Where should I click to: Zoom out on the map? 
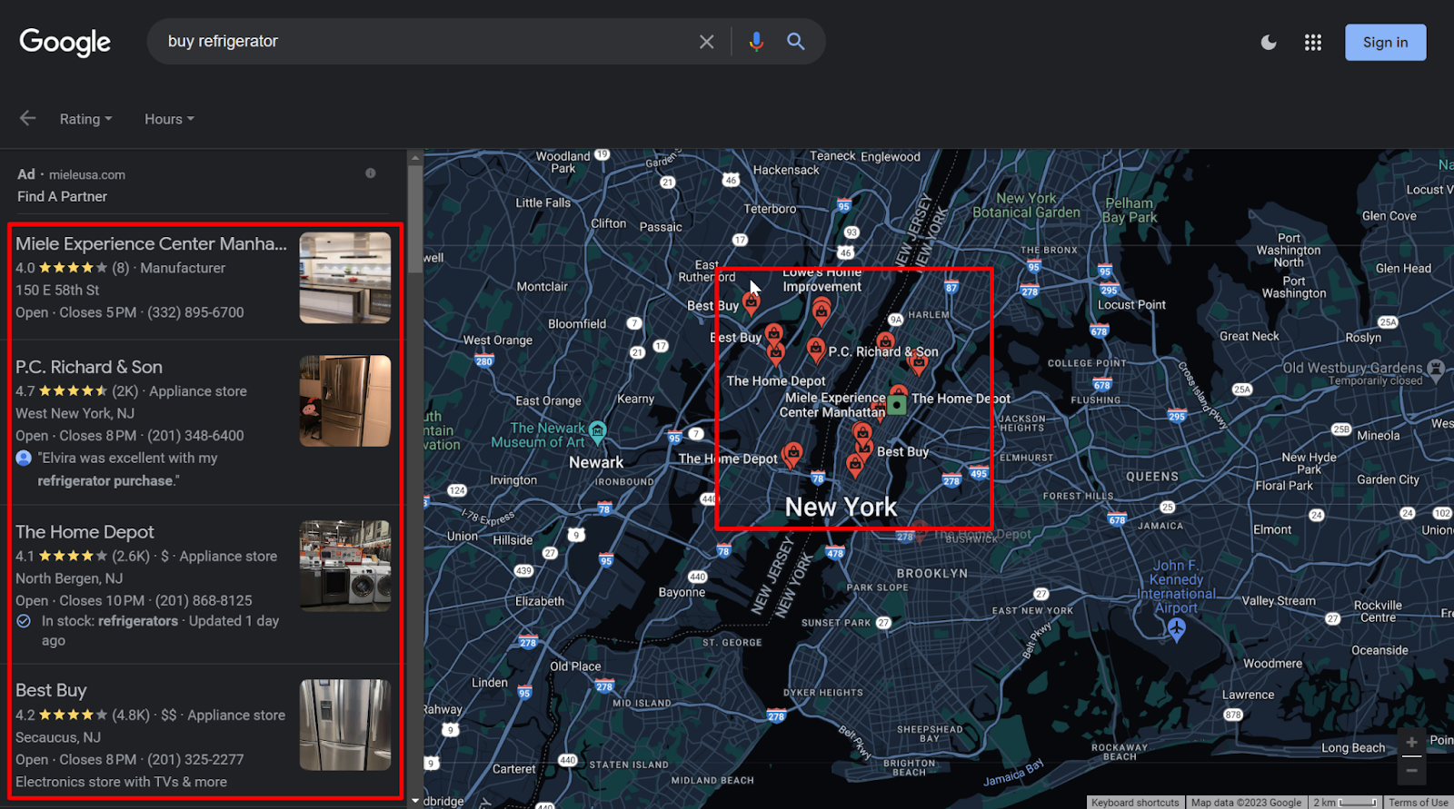[1411, 770]
